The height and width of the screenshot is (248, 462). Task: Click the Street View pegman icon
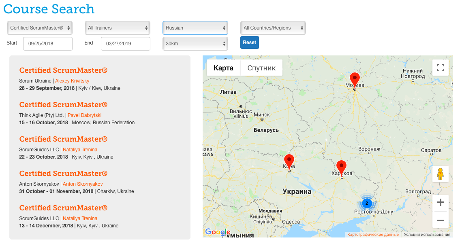(440, 174)
